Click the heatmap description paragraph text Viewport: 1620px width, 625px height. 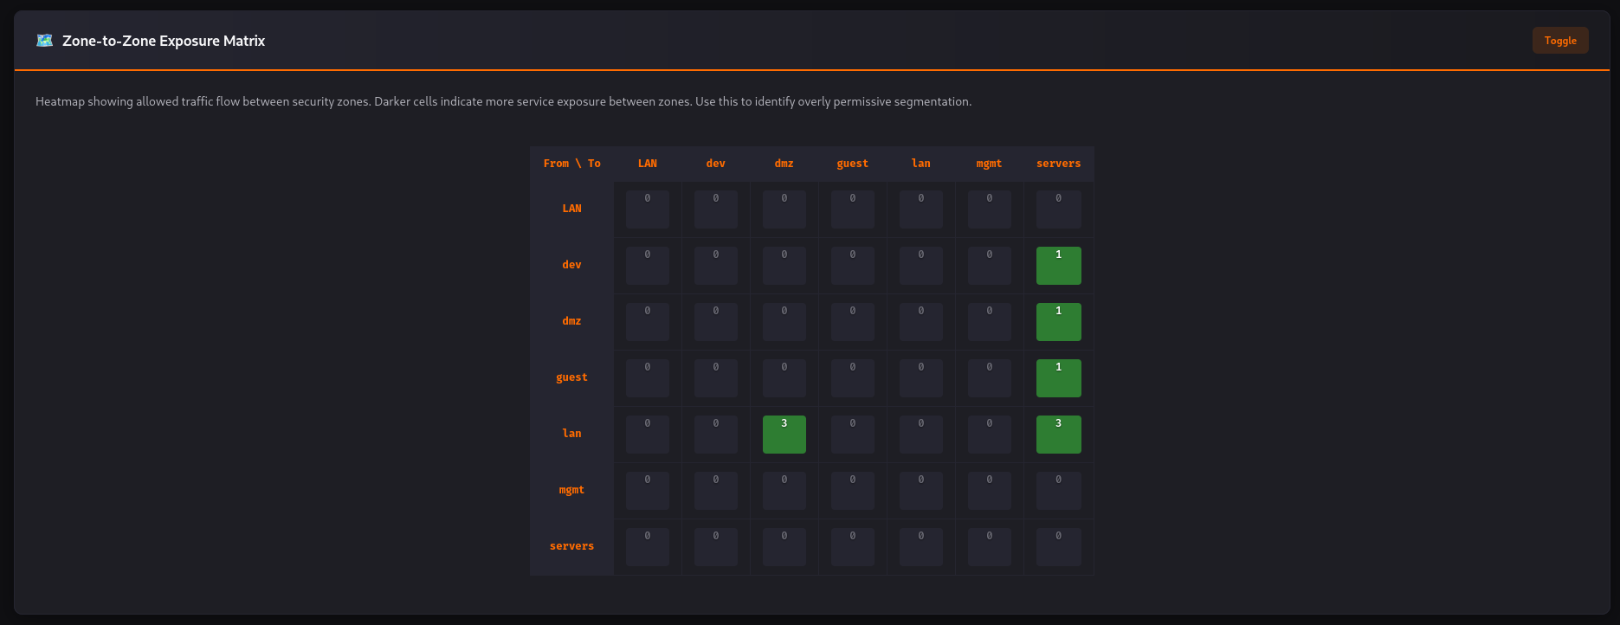pos(503,101)
